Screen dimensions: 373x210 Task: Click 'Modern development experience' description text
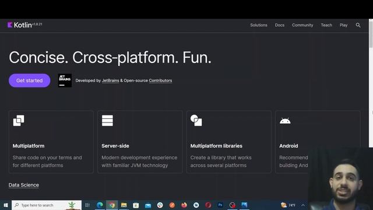coord(139,162)
